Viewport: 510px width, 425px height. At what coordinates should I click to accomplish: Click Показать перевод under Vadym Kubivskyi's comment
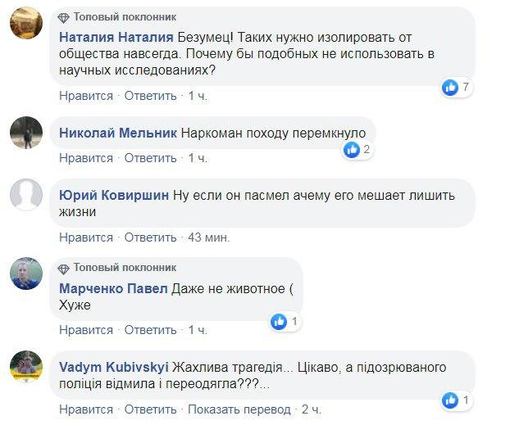(x=240, y=409)
